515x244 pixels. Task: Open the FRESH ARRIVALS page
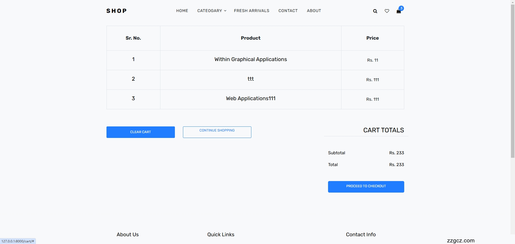[x=252, y=11]
